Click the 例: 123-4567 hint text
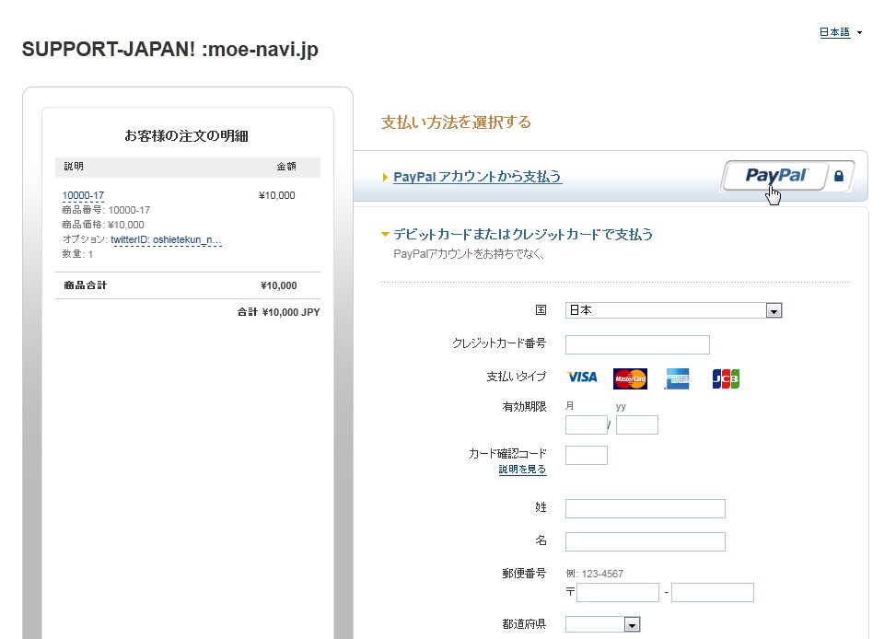The width and height of the screenshot is (896, 639). 594,574
